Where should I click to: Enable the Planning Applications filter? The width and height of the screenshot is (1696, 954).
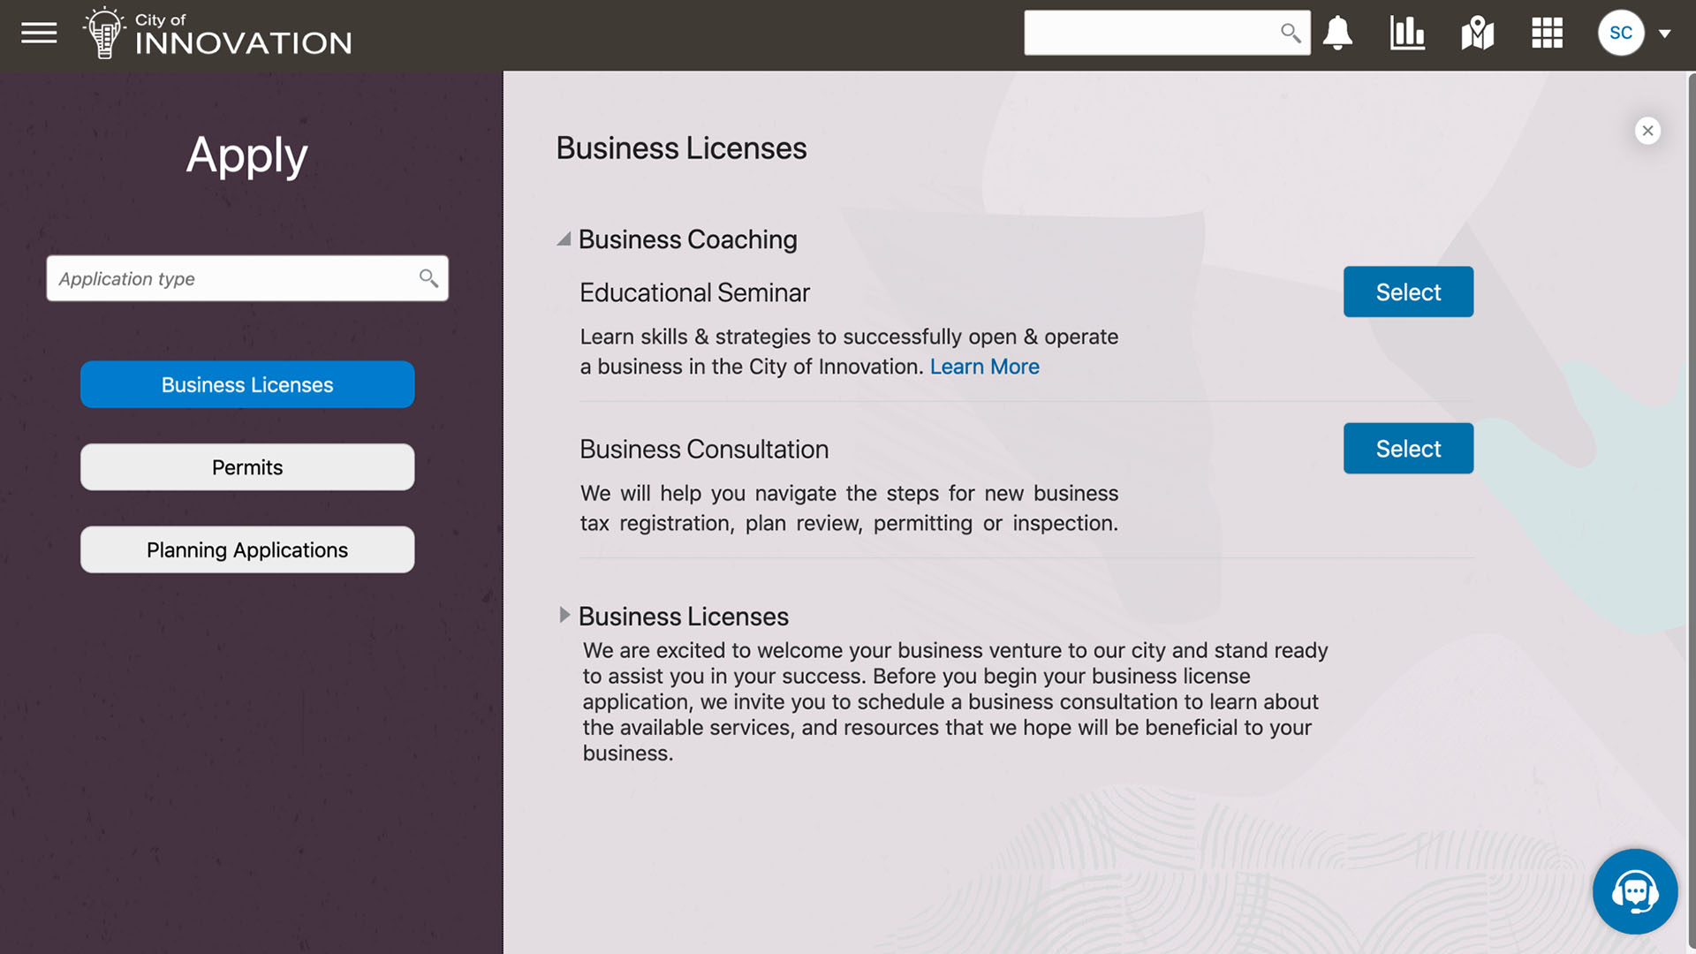point(246,549)
